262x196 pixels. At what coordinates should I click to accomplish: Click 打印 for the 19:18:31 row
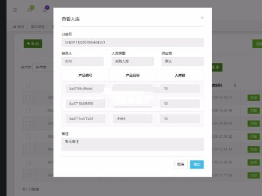[x=254, y=97]
